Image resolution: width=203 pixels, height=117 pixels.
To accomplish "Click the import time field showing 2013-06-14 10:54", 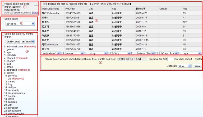I will tap(133, 59).
